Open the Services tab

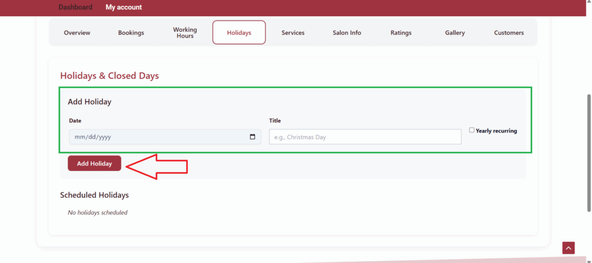[x=293, y=33]
